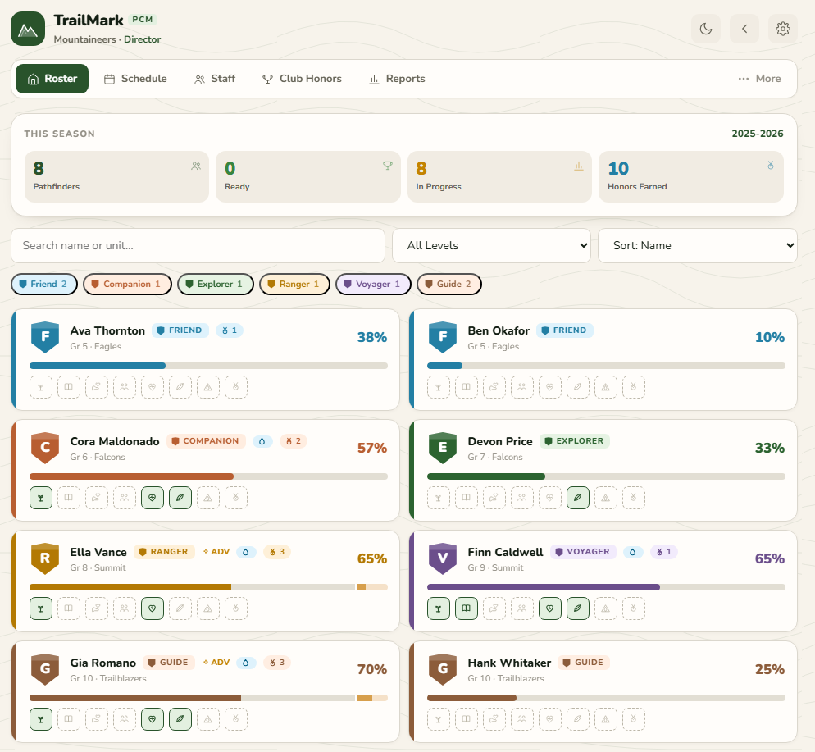Open the Sort: Name dropdown

698,245
